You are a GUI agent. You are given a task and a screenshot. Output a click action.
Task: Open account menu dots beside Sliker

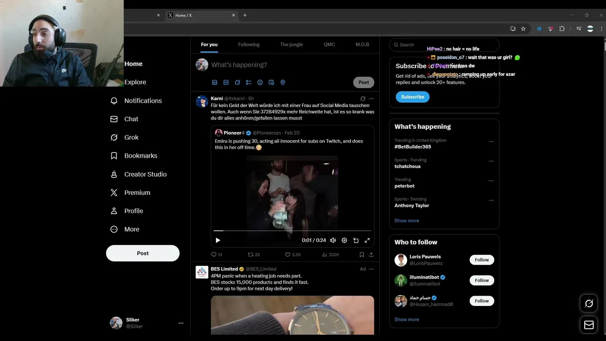[x=181, y=323]
